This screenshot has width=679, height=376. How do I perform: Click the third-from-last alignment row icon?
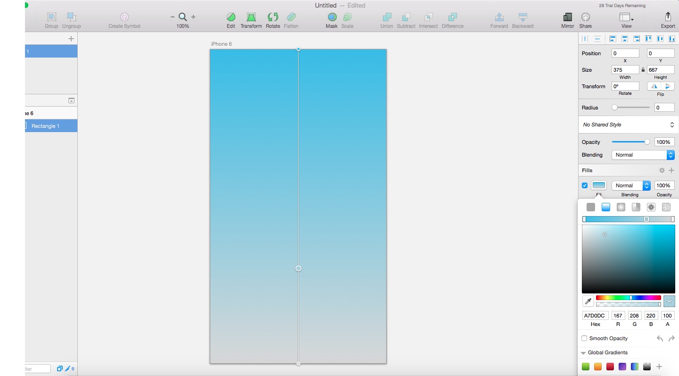pos(648,39)
